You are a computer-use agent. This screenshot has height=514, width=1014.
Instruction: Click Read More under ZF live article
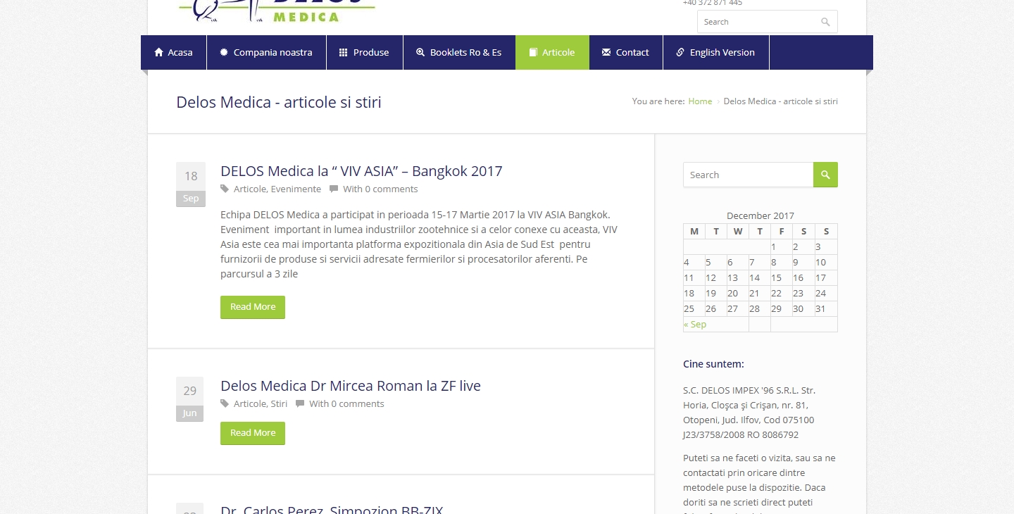pos(253,433)
